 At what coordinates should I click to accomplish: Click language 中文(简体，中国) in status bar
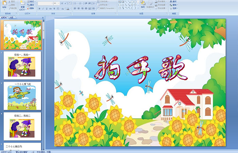[x=44, y=152]
